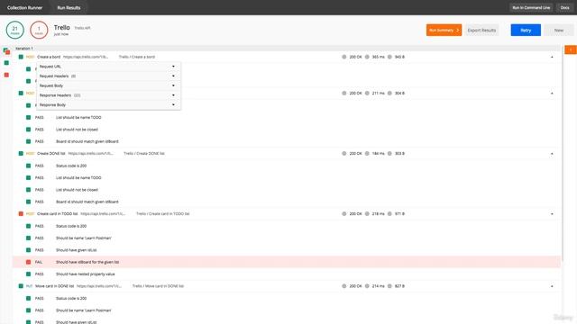This screenshot has width=577, height=324.
Task: Click green square beside 'Board id should match given idBoard' under Create DONE list
Action: [x=28, y=202]
